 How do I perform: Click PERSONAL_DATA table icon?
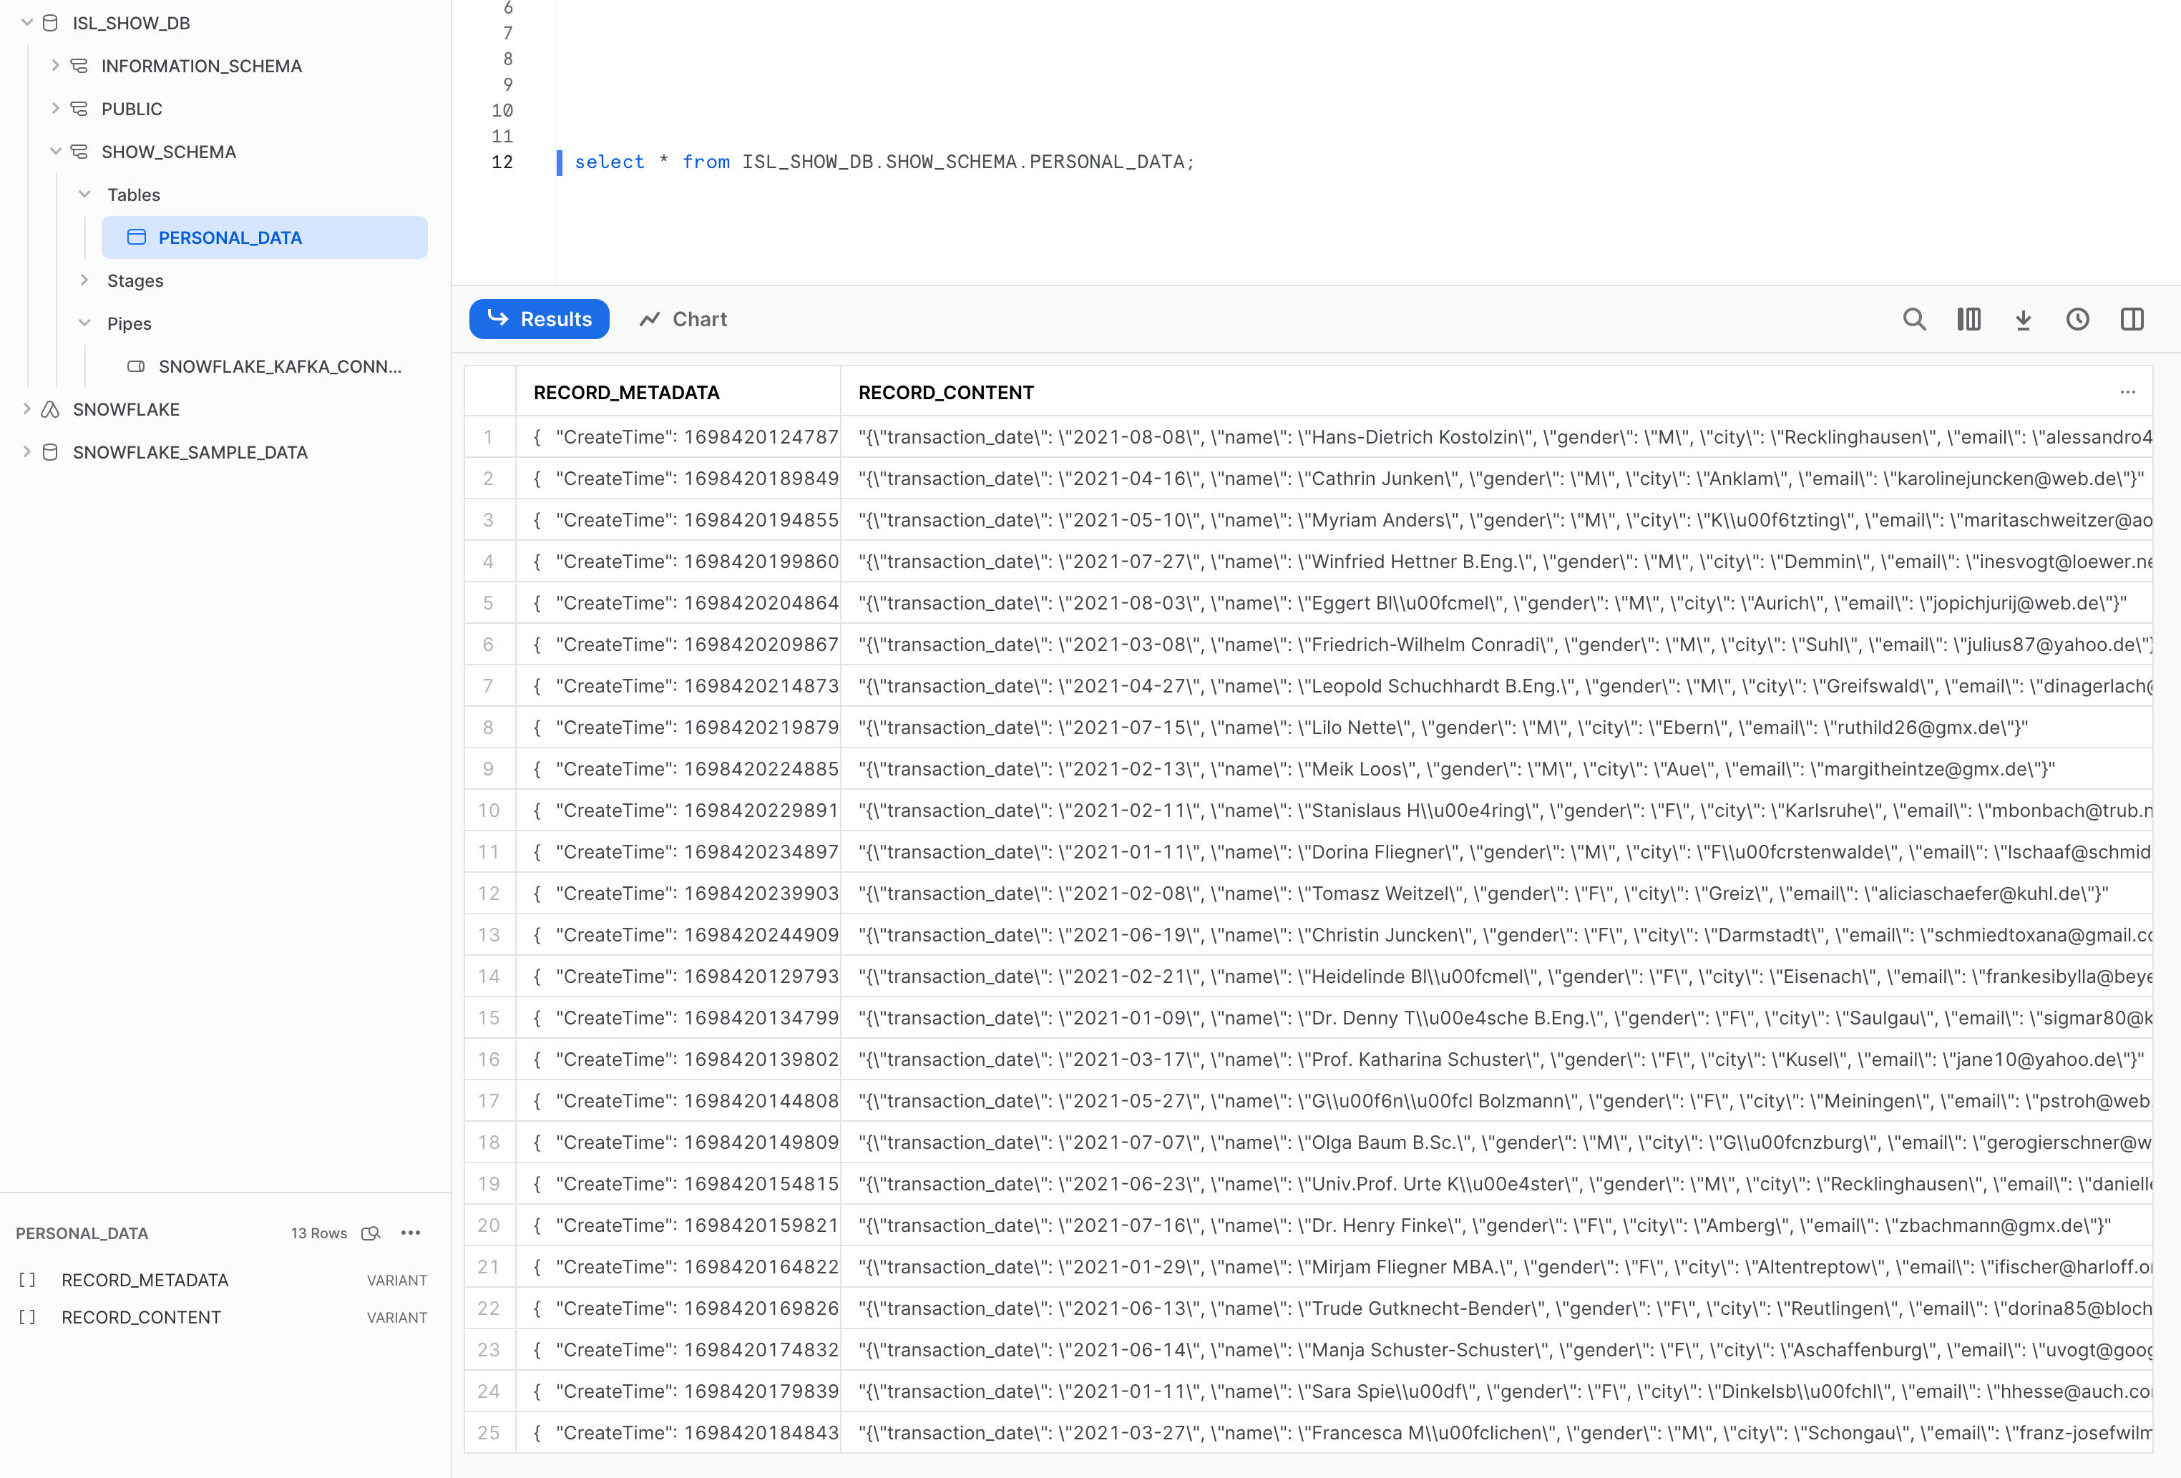137,238
